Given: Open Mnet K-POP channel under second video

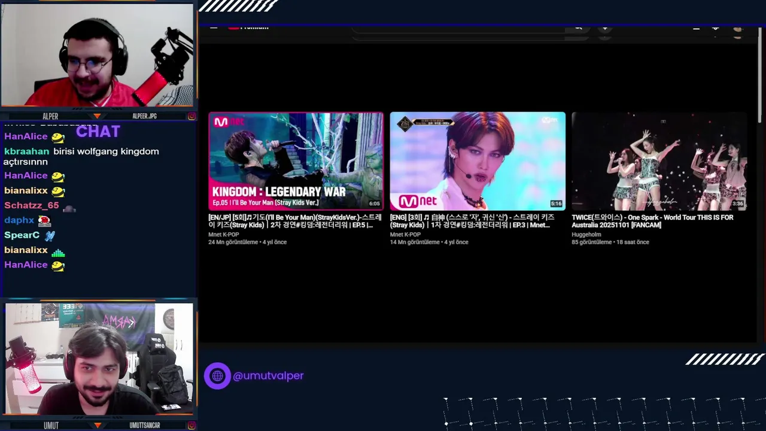Looking at the screenshot, I should tap(405, 235).
